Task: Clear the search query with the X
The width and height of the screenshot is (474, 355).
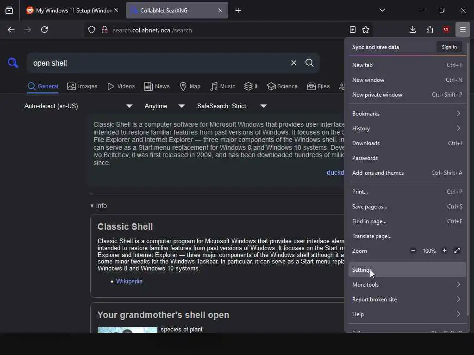Action: point(293,63)
